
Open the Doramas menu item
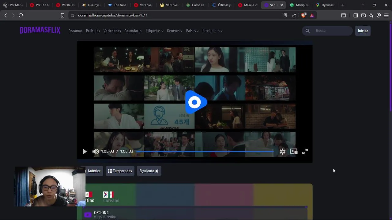pyautogui.click(x=75, y=31)
